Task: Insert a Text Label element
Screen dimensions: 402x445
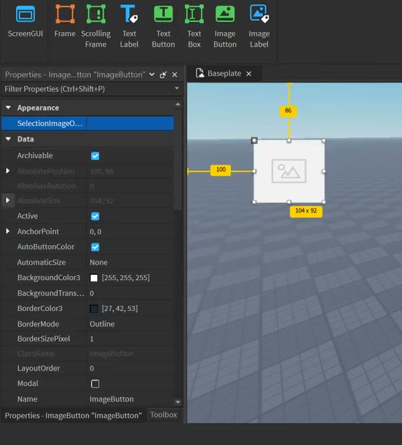Action: click(129, 26)
